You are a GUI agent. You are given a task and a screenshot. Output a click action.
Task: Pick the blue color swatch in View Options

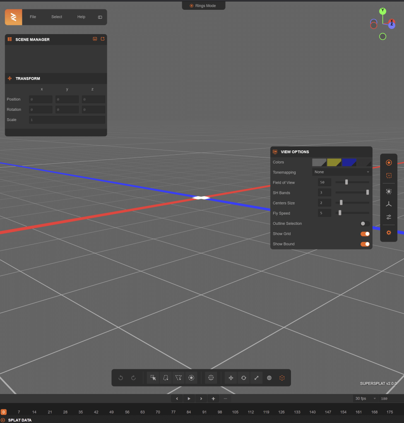[x=349, y=162]
